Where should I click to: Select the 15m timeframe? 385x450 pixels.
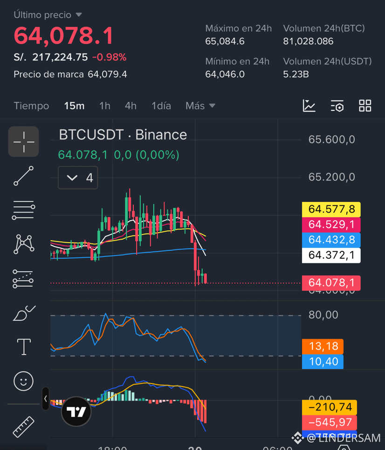click(74, 106)
